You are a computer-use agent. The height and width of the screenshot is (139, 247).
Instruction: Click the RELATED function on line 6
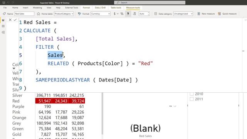pos(58,63)
